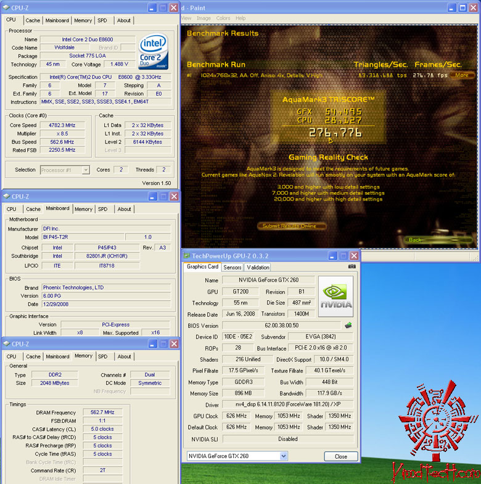Select the SPD tab in top CPU-Z window

tap(102, 20)
